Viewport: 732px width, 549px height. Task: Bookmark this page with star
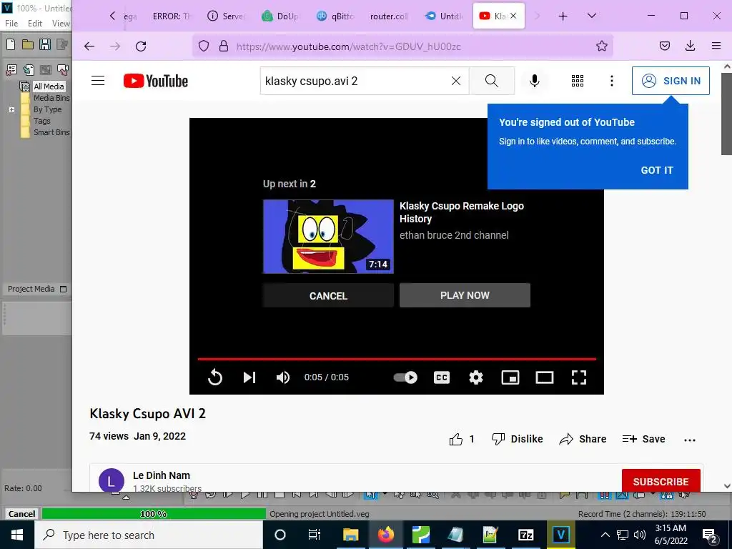point(602,46)
